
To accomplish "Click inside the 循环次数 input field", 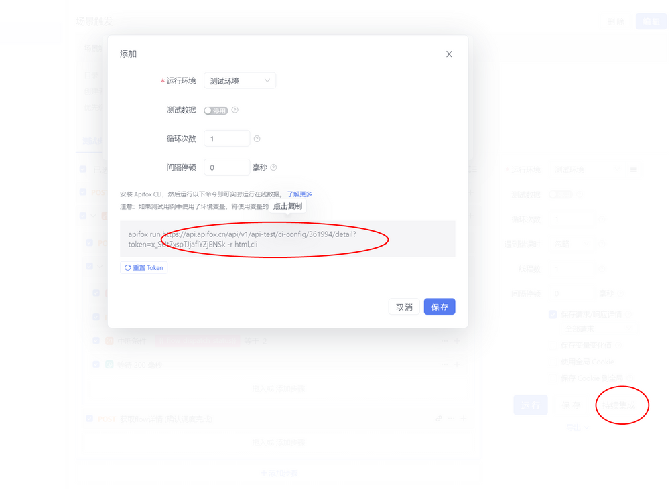I will pyautogui.click(x=226, y=138).
